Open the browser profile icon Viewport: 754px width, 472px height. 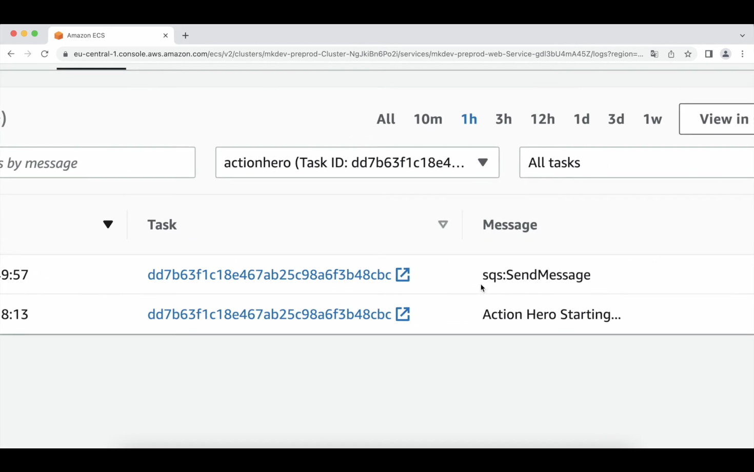[x=725, y=54]
